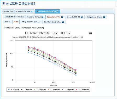Click the chart subtitle with station and projection period

coord(48,37)
